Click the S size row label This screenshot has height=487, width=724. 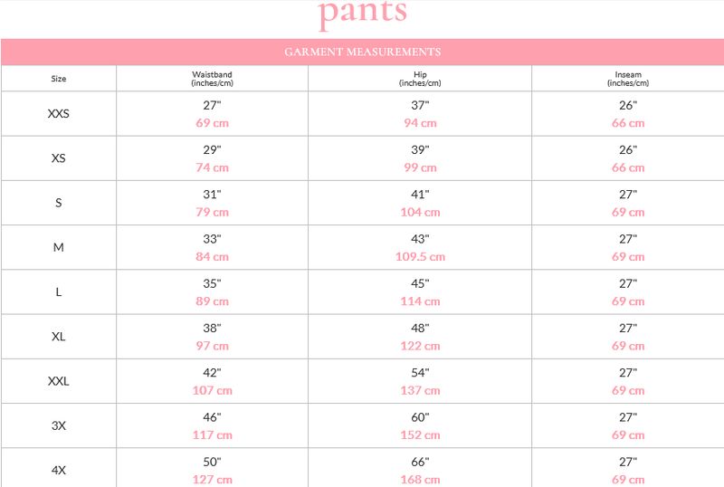click(x=59, y=203)
